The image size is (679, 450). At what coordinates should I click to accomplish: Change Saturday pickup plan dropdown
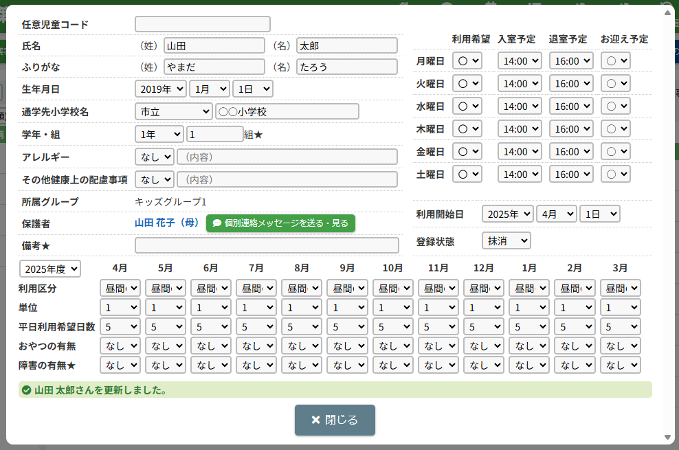coord(615,175)
